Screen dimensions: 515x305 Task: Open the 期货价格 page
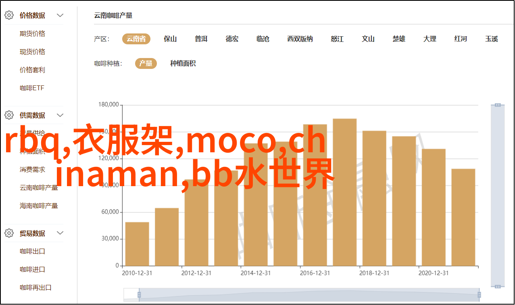click(32, 34)
